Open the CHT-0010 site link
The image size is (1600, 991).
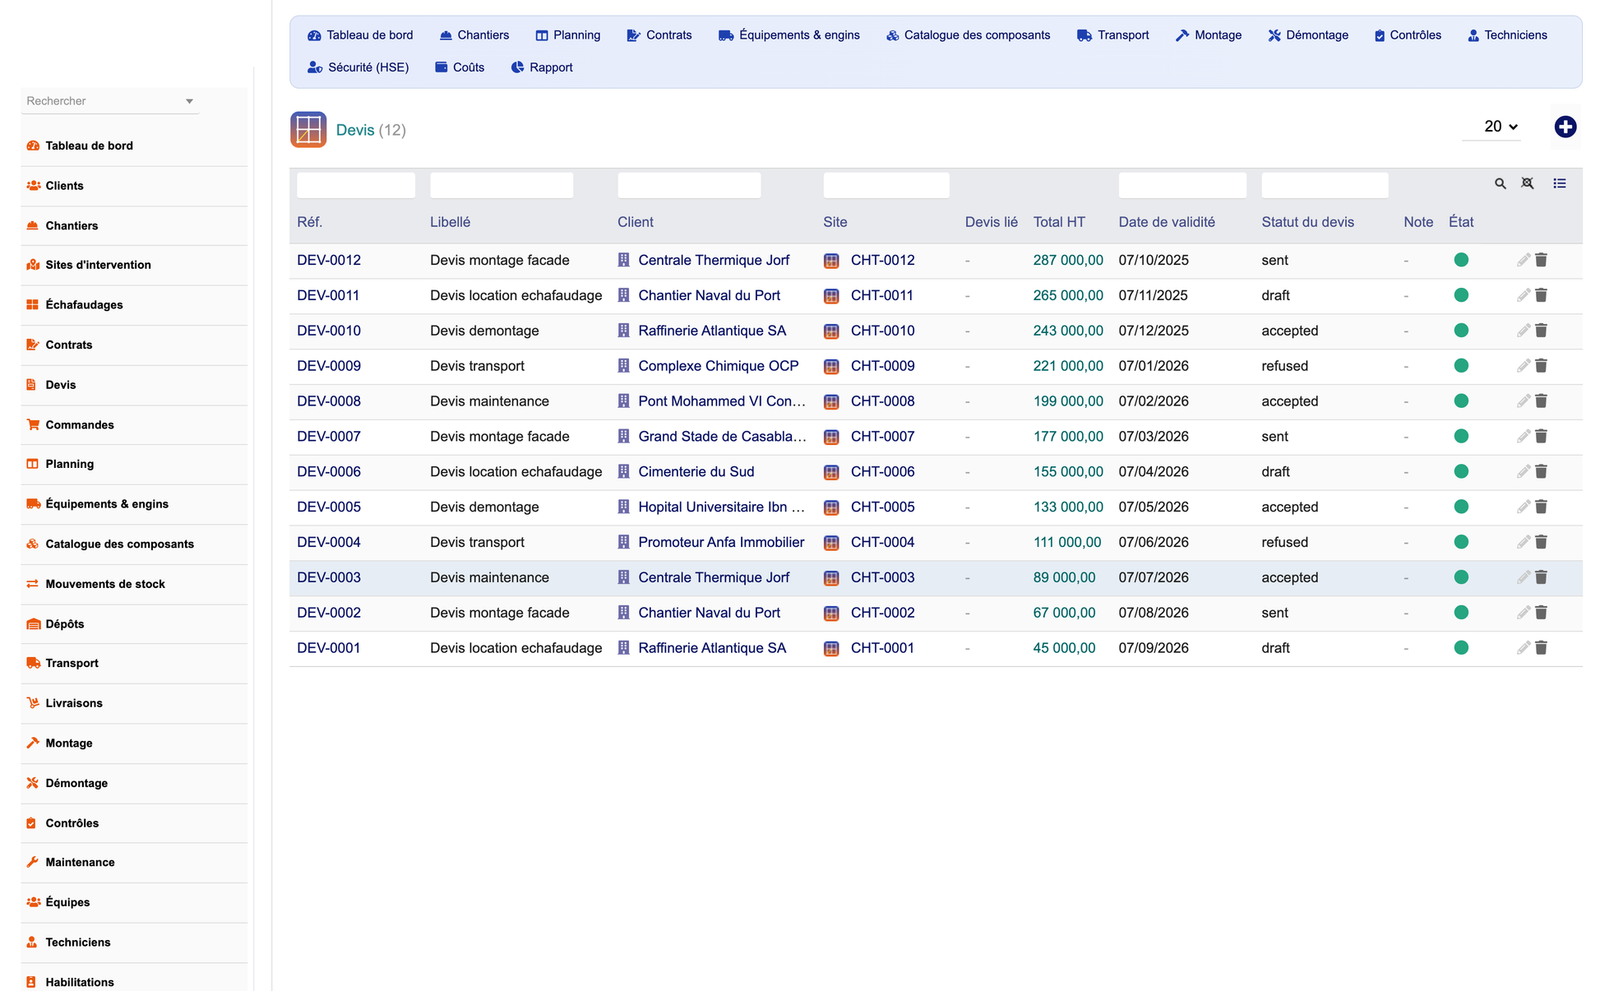pyautogui.click(x=882, y=331)
